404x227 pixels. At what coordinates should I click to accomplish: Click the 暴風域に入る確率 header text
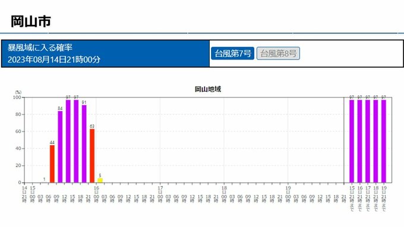coord(40,48)
